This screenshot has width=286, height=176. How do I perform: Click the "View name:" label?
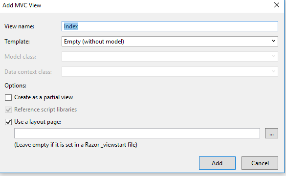tap(19, 26)
